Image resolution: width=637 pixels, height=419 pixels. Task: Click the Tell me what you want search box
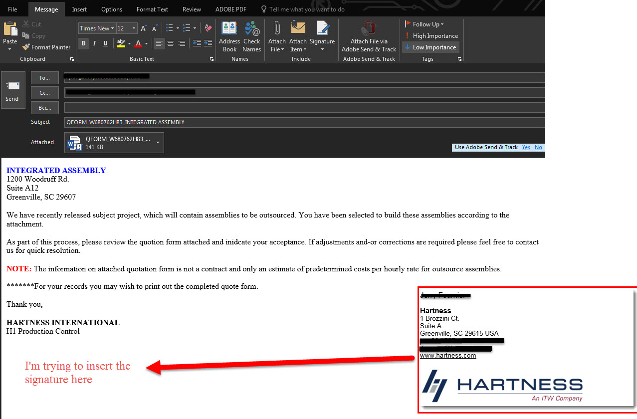click(302, 9)
